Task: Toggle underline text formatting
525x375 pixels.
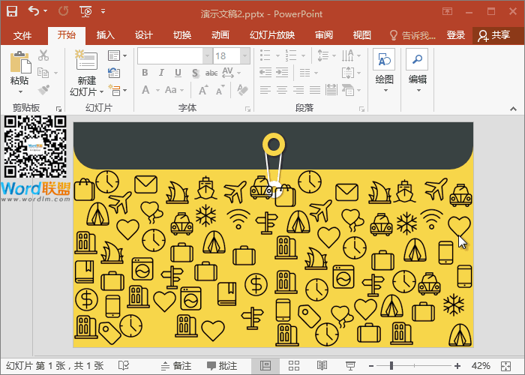Action: [178, 73]
